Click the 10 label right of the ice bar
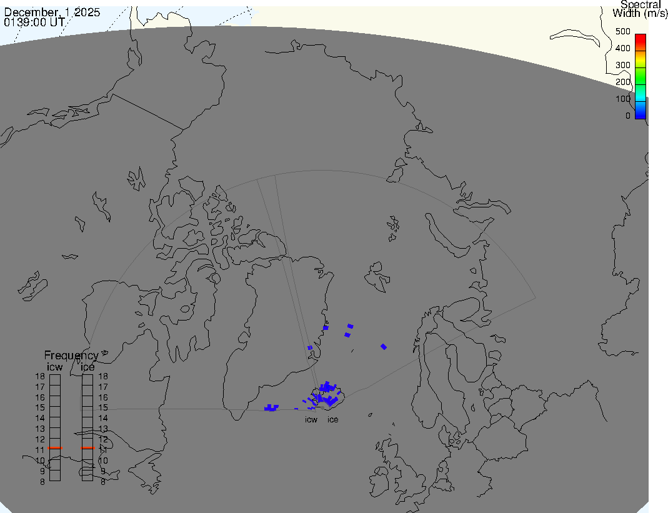This screenshot has height=513, width=668. coord(103,461)
